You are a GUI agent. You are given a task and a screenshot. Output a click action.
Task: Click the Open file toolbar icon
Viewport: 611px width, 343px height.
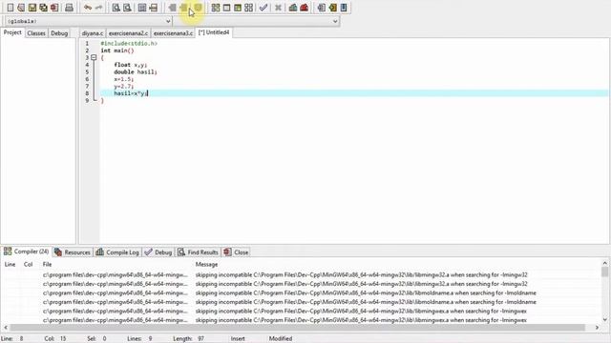pyautogui.click(x=21, y=8)
